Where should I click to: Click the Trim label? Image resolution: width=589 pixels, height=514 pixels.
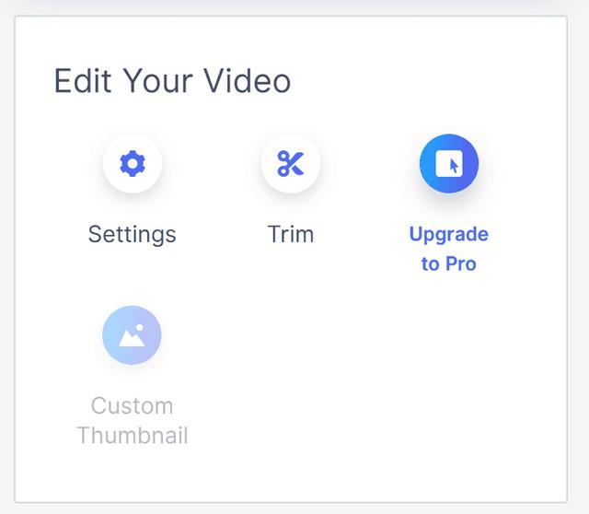[291, 234]
